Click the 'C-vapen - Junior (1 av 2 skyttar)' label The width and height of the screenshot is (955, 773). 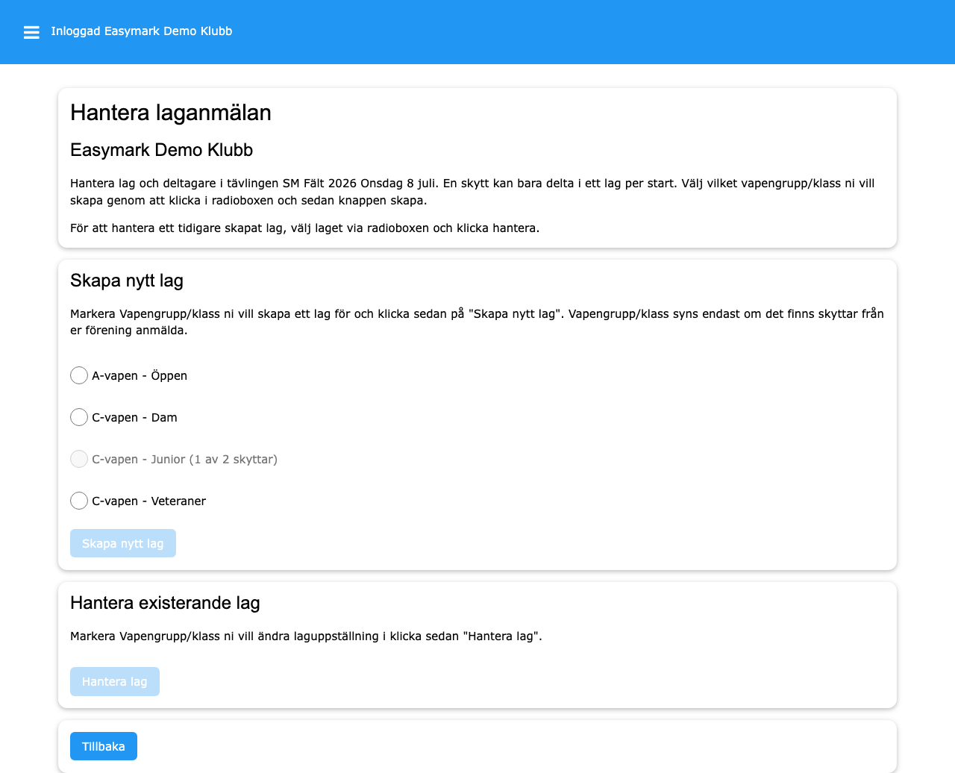tap(184, 460)
